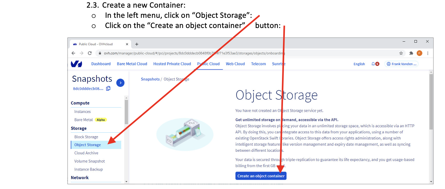Open Cloud Archive in the sidebar
Screen dimensions: 445x189
[86, 153]
